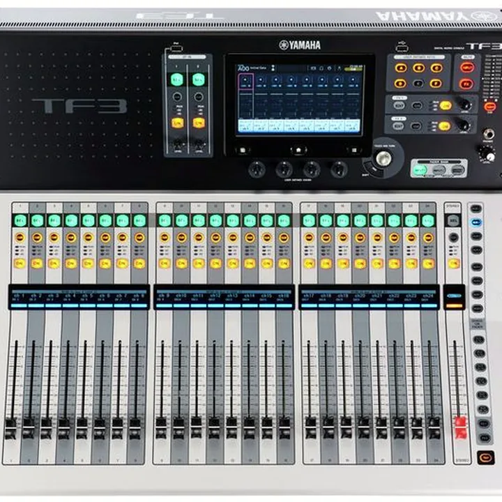The height and width of the screenshot is (502, 502).
Task: Select channel 1 with its green SEL key
Action: (20, 220)
